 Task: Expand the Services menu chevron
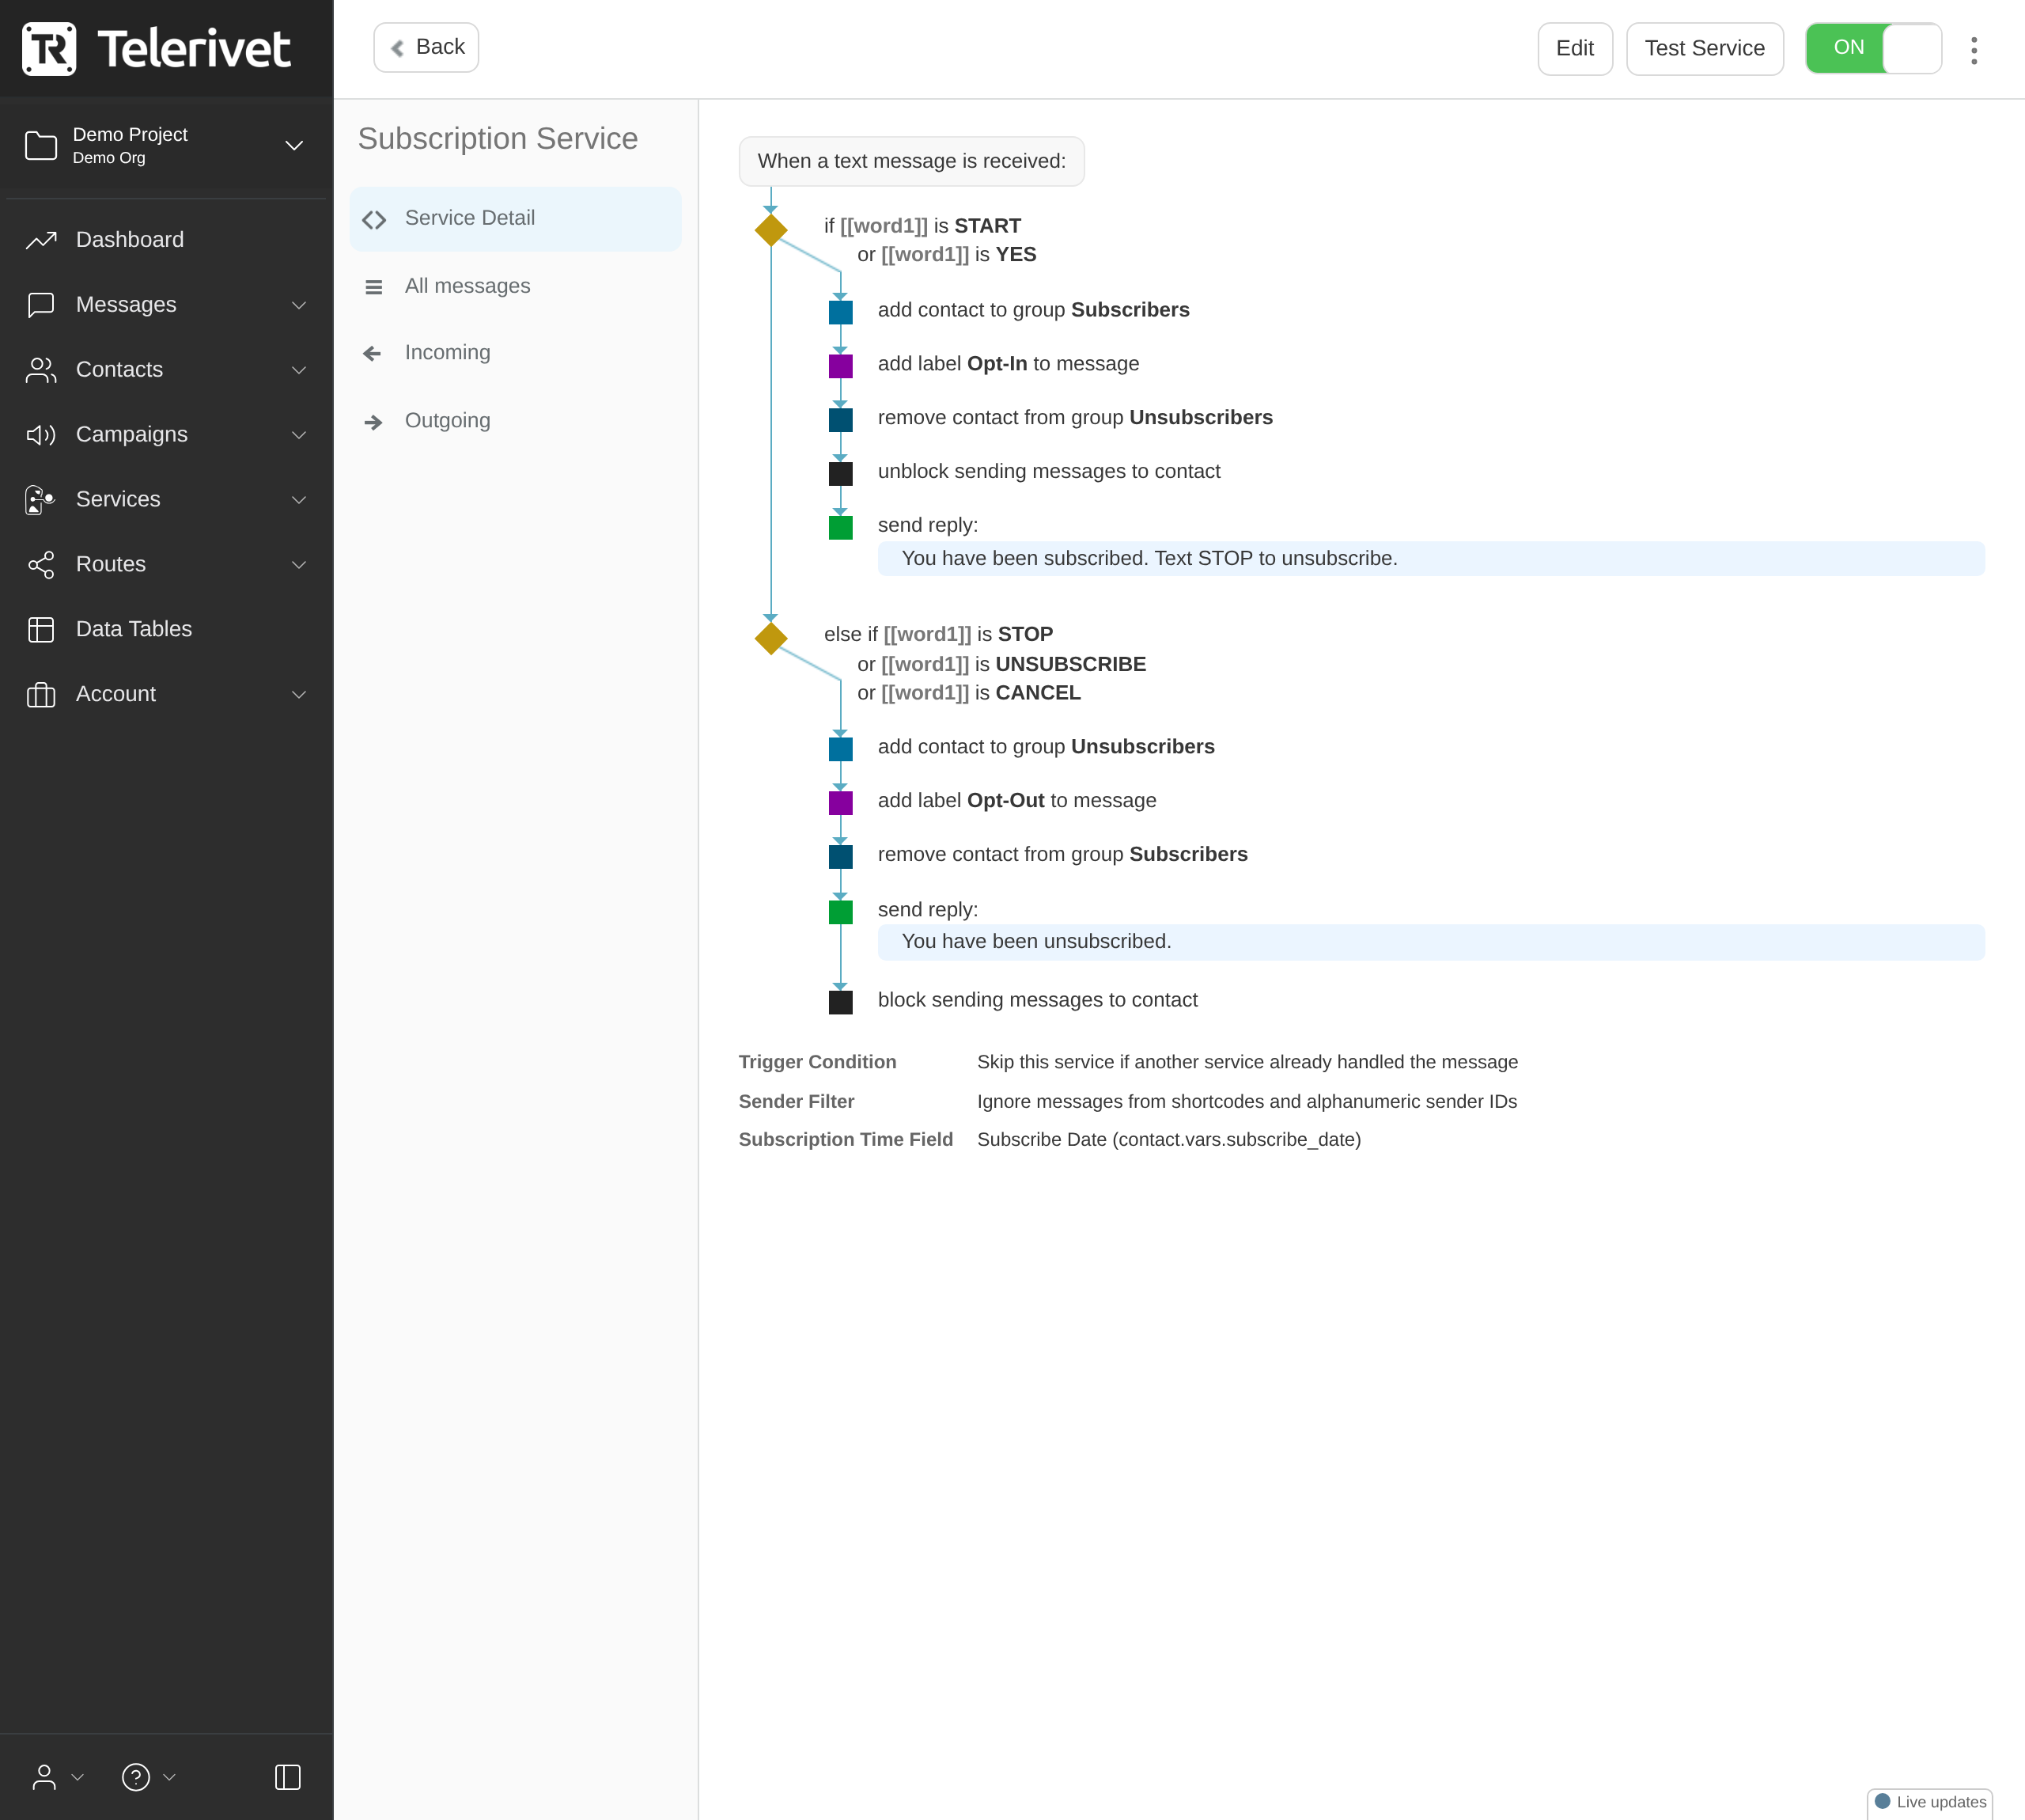tap(299, 500)
